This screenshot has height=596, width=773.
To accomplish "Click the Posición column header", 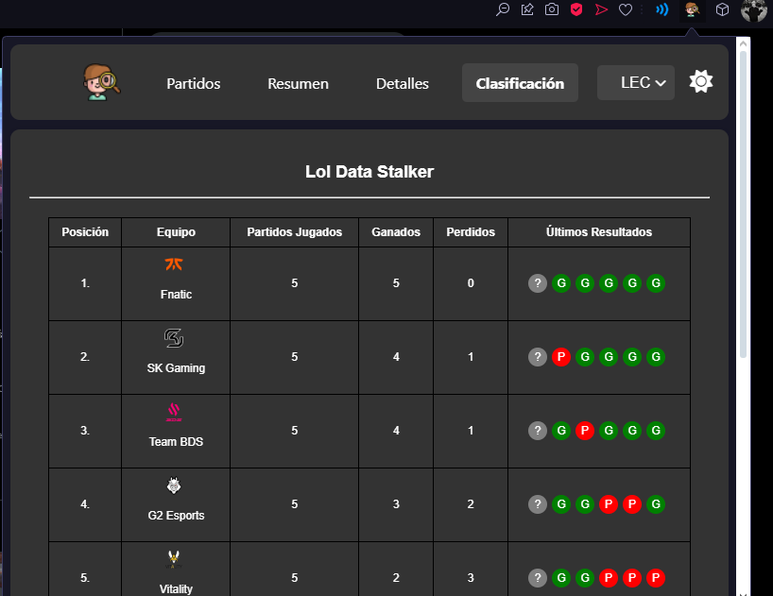I will (85, 232).
